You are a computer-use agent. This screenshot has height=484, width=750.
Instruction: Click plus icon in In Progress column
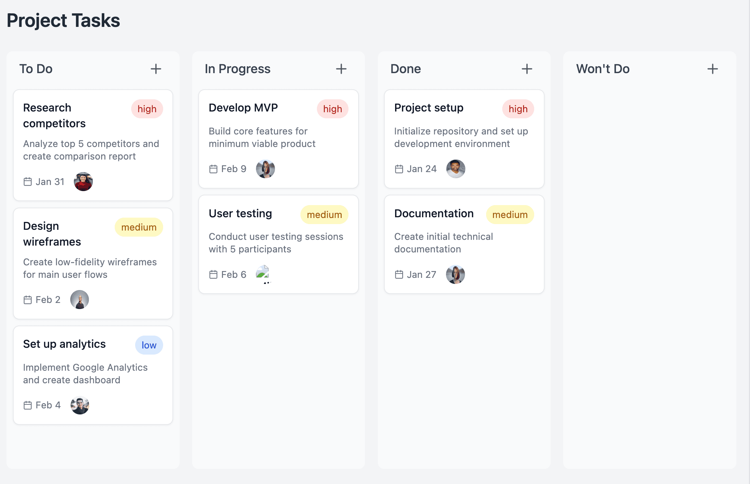click(x=341, y=69)
